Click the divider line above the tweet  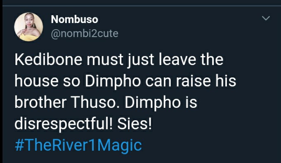tap(142, 6)
